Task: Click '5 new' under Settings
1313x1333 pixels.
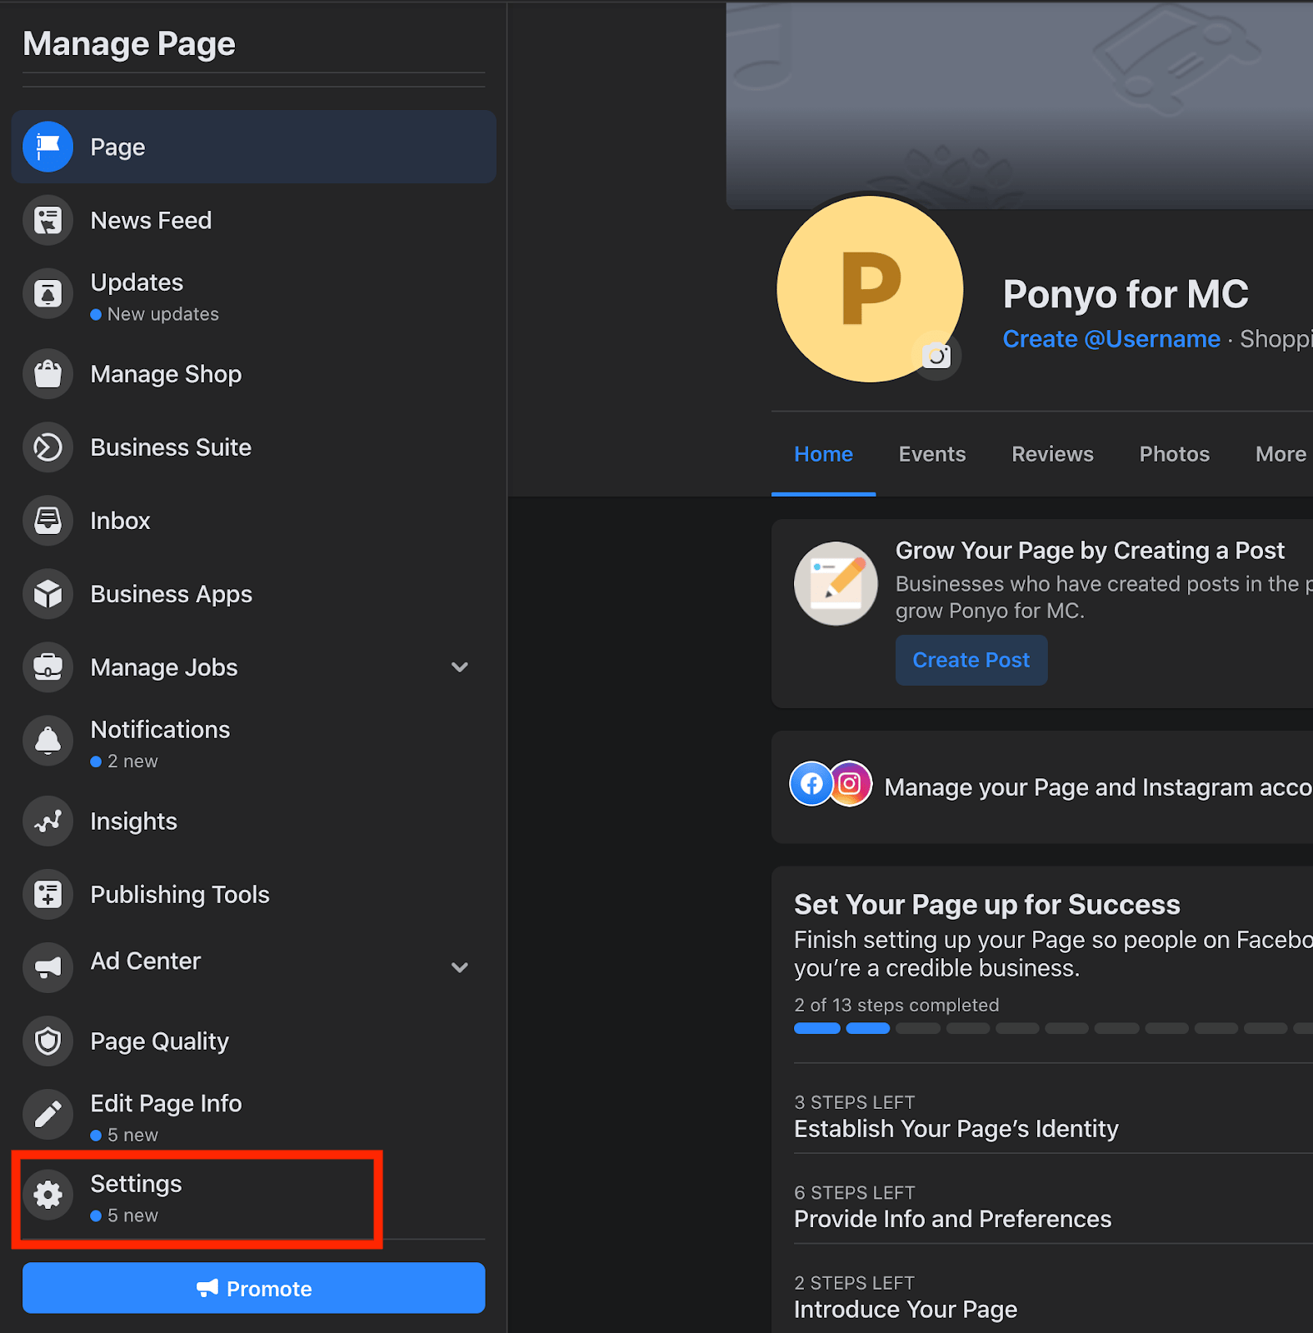Action: point(132,1216)
